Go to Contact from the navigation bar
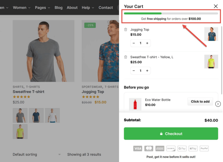Screen dimensions: 223x162 coord(106,7)
